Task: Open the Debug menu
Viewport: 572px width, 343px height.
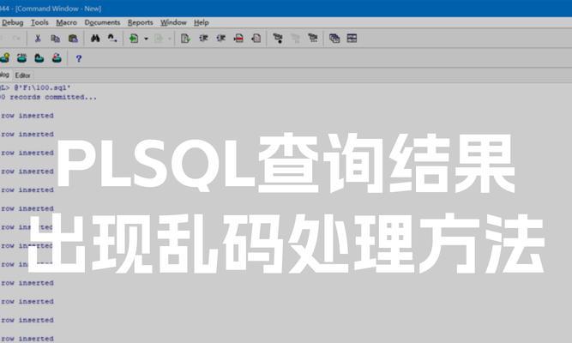Action: coord(12,22)
